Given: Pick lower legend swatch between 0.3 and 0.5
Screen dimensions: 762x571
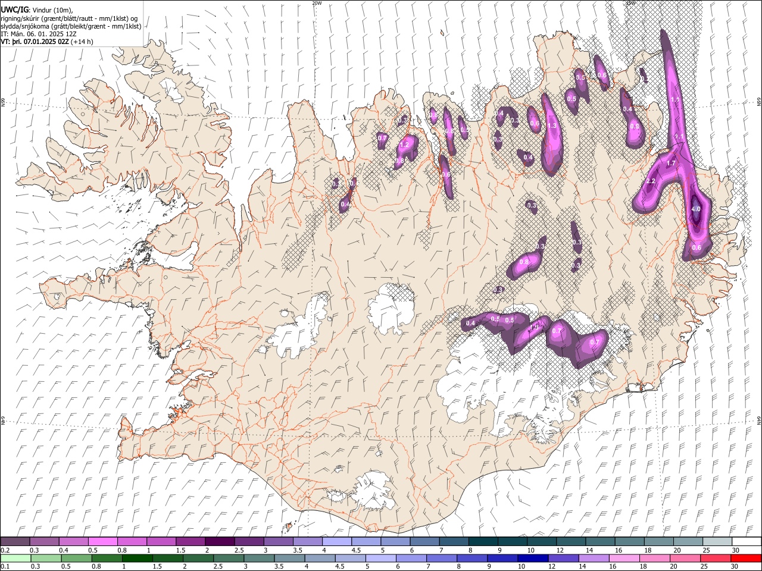Looking at the screenshot, I should click(46, 559).
